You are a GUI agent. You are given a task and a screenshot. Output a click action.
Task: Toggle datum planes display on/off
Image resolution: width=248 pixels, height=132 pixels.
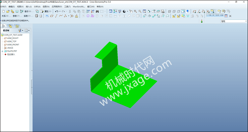click(x=194, y=11)
